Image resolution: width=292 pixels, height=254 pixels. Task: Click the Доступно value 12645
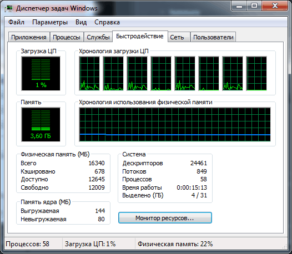(97, 179)
